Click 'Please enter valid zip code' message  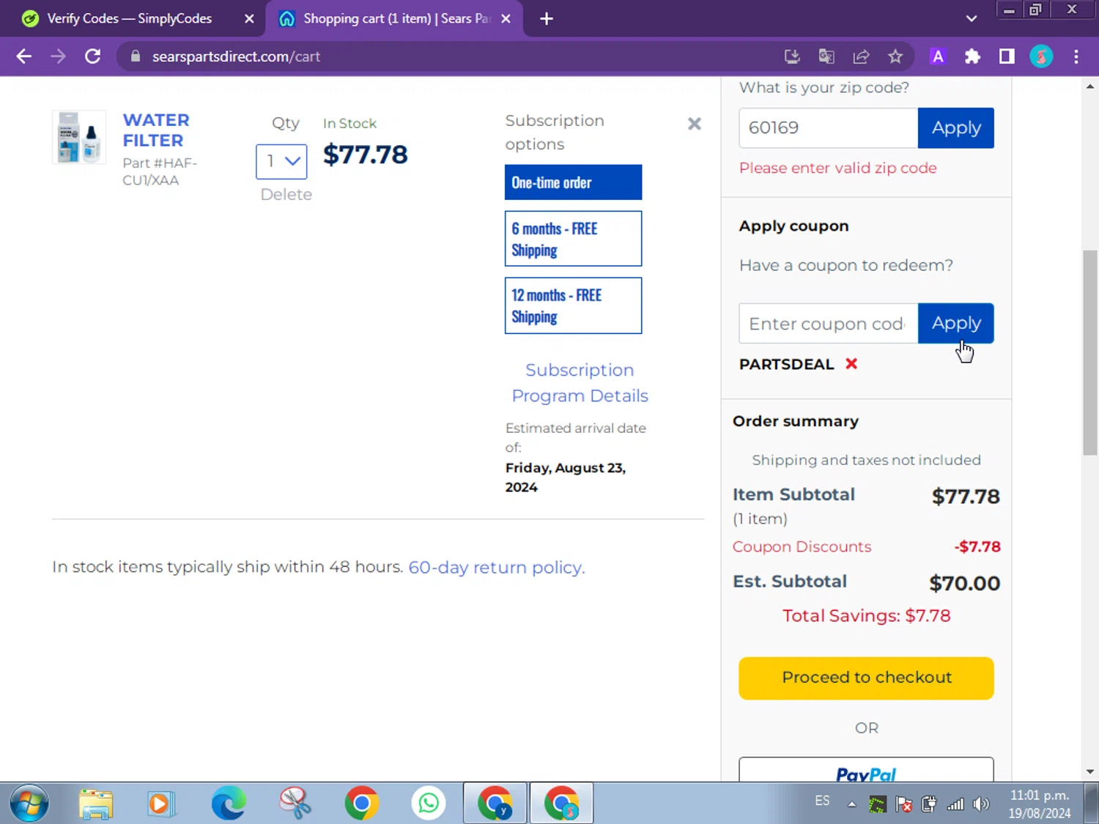[x=837, y=168]
